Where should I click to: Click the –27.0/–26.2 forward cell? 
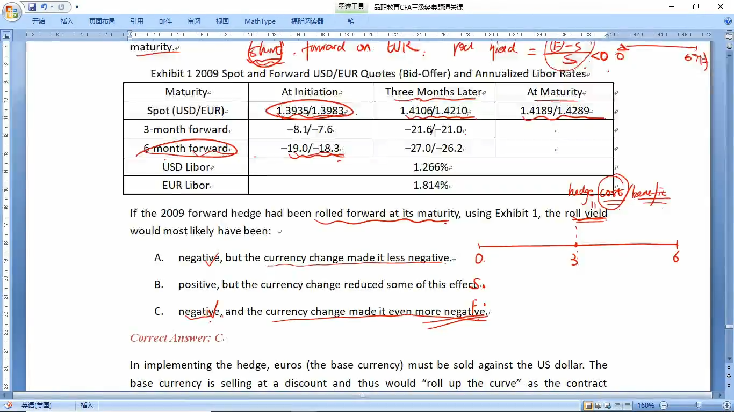[x=434, y=148]
